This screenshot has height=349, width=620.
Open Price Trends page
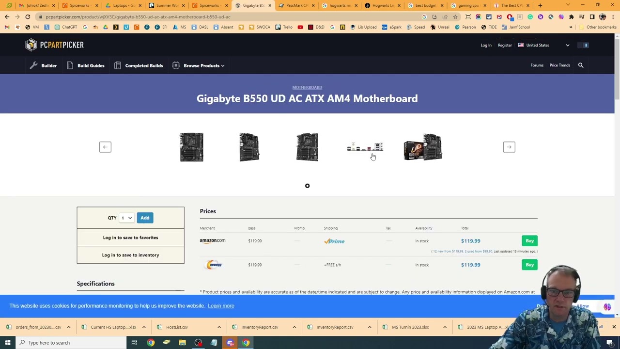(x=559, y=65)
